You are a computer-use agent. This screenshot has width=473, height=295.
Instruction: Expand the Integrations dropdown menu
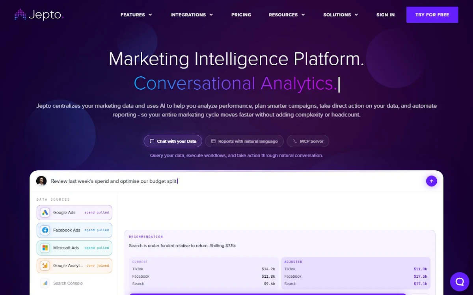tap(192, 15)
